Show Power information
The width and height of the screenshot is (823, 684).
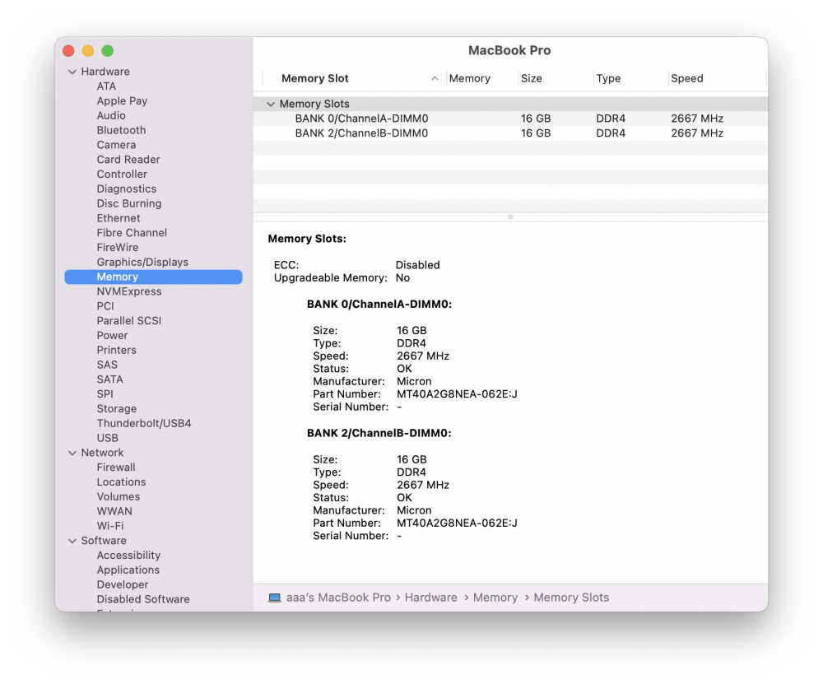coord(112,336)
